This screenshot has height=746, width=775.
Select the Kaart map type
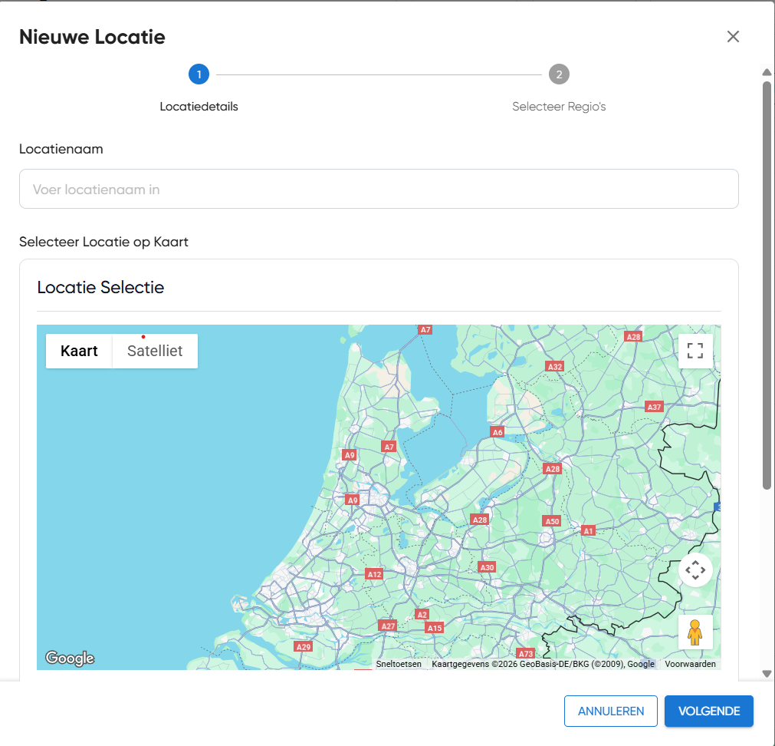80,351
